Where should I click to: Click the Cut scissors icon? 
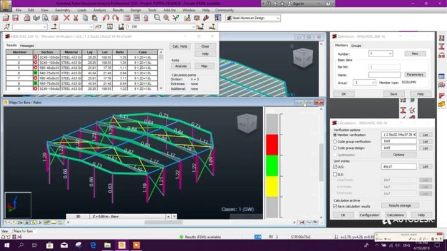click(x=76, y=18)
